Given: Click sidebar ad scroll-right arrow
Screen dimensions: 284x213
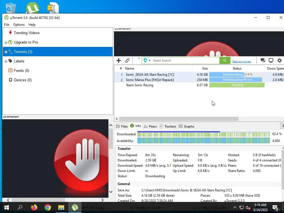Looking at the screenshot, I should (x=102, y=200).
